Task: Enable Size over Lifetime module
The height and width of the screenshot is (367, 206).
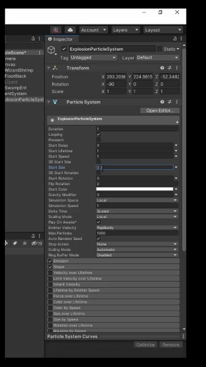Action: pyautogui.click(x=50, y=314)
